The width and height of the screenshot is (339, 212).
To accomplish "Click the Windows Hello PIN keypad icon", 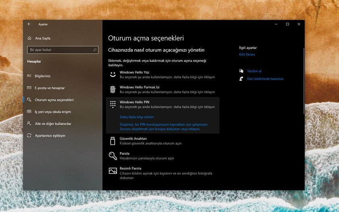I will (x=113, y=104).
